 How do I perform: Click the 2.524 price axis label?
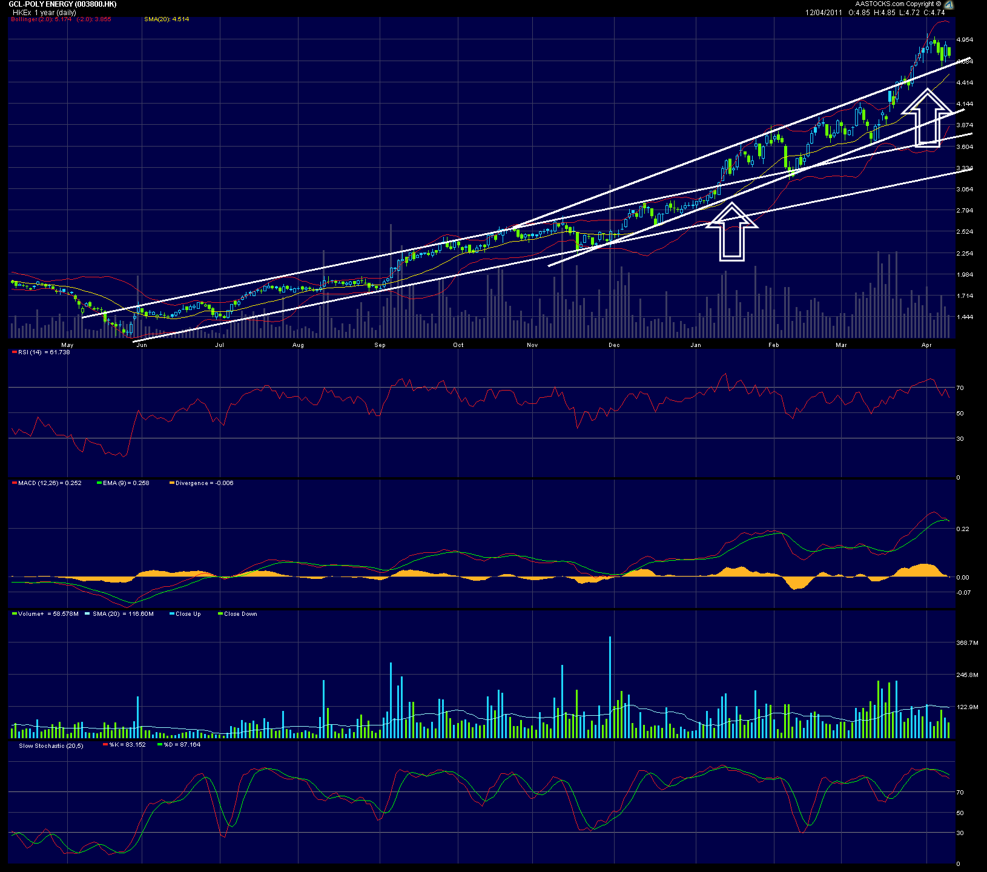965,232
